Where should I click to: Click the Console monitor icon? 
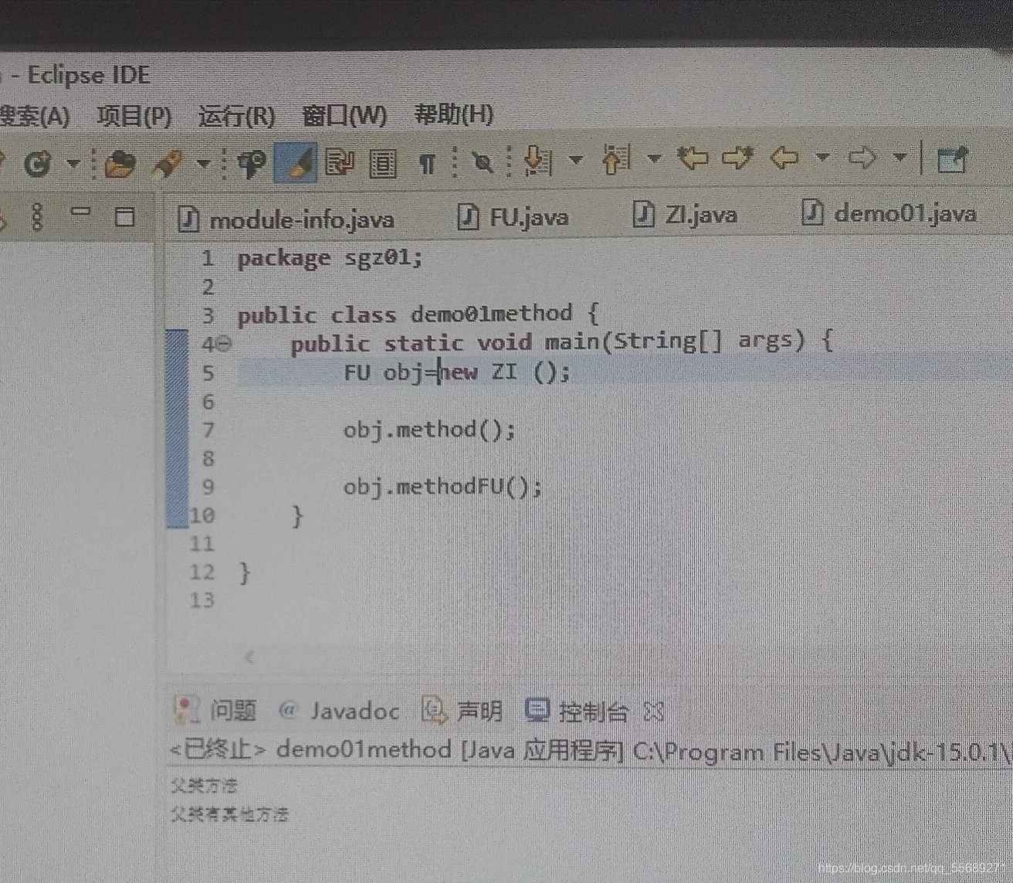click(x=537, y=710)
